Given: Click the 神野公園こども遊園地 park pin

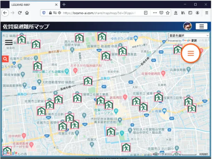Looking at the screenshot, I should [67, 71].
